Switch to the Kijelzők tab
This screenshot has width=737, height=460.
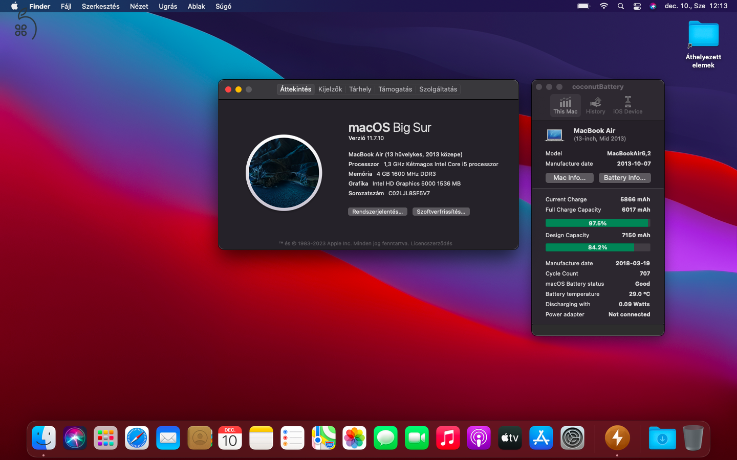pyautogui.click(x=330, y=89)
